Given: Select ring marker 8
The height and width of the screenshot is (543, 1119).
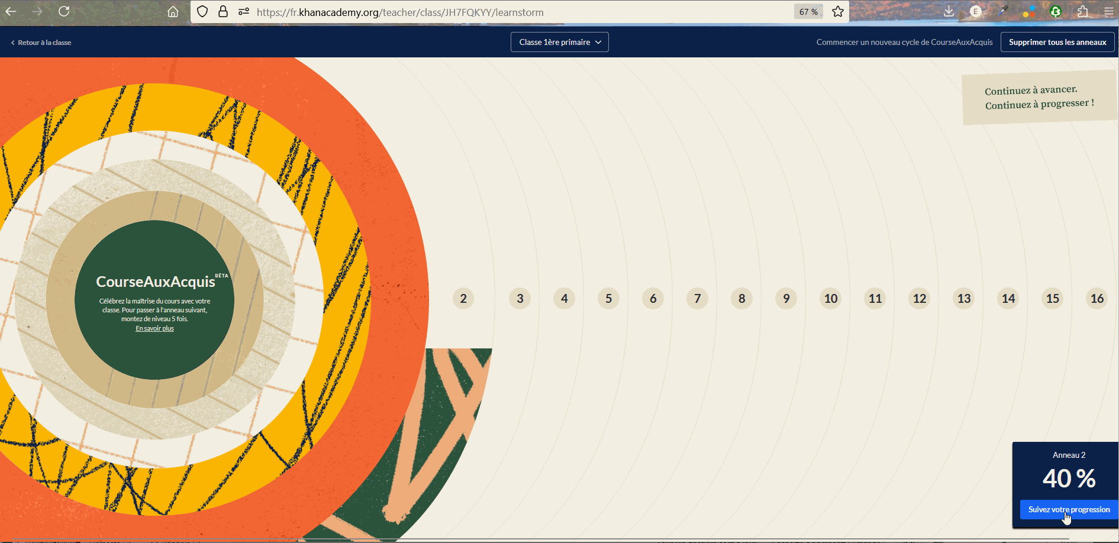Looking at the screenshot, I should pos(742,299).
